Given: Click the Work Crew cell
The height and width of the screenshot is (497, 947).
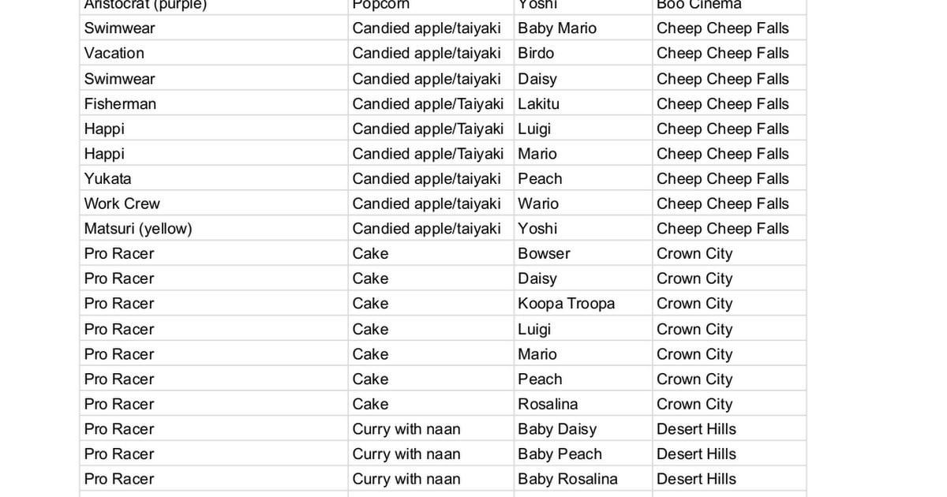Looking at the screenshot, I should [122, 204].
